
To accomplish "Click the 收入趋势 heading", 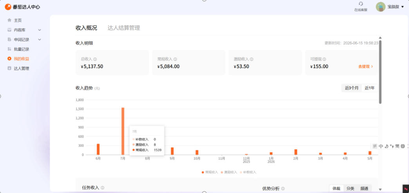I will pyautogui.click(x=84, y=88).
